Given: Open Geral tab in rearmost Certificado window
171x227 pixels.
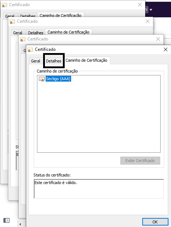Looking at the screenshot, I should click(x=10, y=16).
